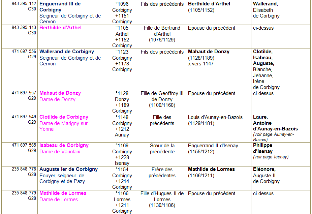Screen dimensions: 312x214
Task: Click the text Sœur de la précédente
Action: coord(162,149)
